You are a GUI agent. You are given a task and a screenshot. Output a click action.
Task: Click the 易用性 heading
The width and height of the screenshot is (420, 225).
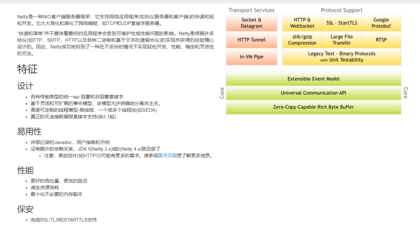(29, 132)
